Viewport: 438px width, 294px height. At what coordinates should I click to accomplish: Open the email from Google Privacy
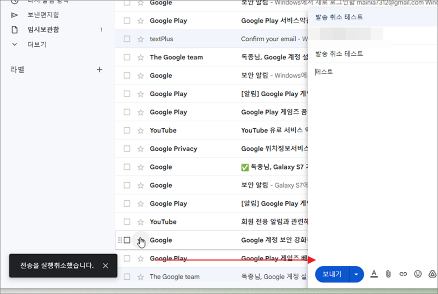(x=173, y=149)
